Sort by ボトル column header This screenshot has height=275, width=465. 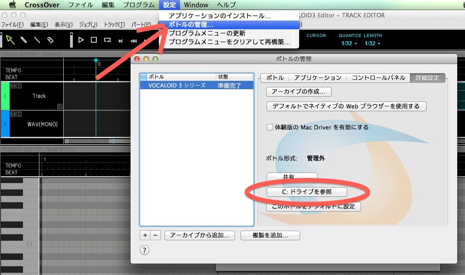click(x=181, y=77)
